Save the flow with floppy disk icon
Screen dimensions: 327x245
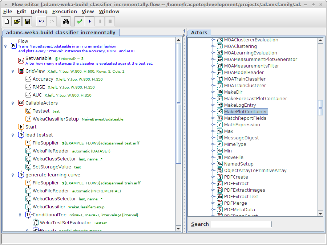tap(27, 21)
